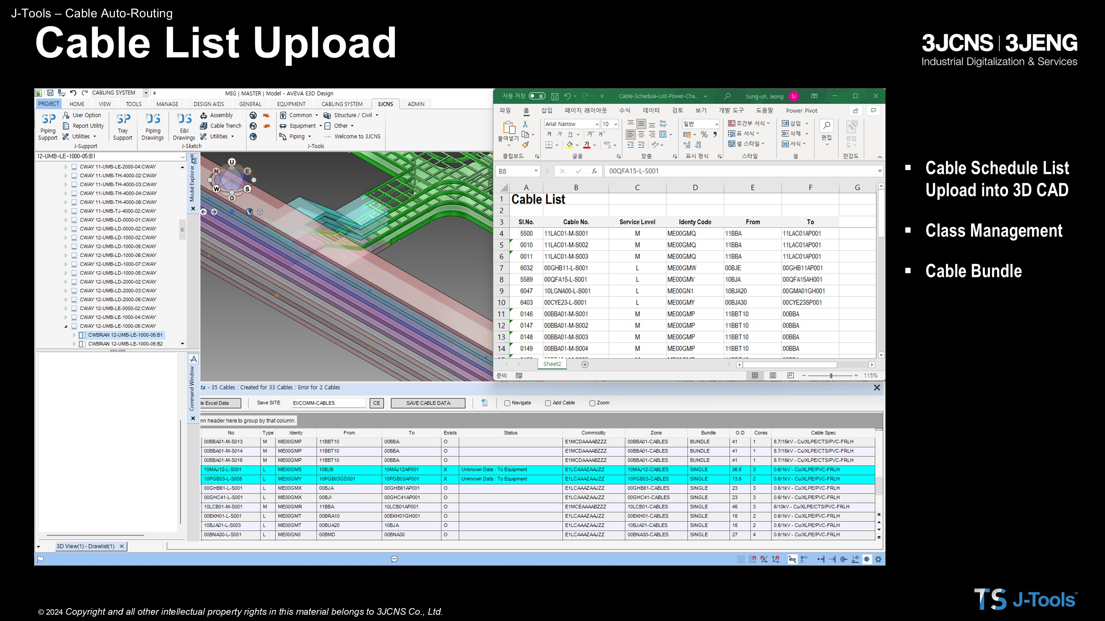Expand CWAY 11-UMB-LE-2000-04:CWAY tree node

[x=66, y=167]
